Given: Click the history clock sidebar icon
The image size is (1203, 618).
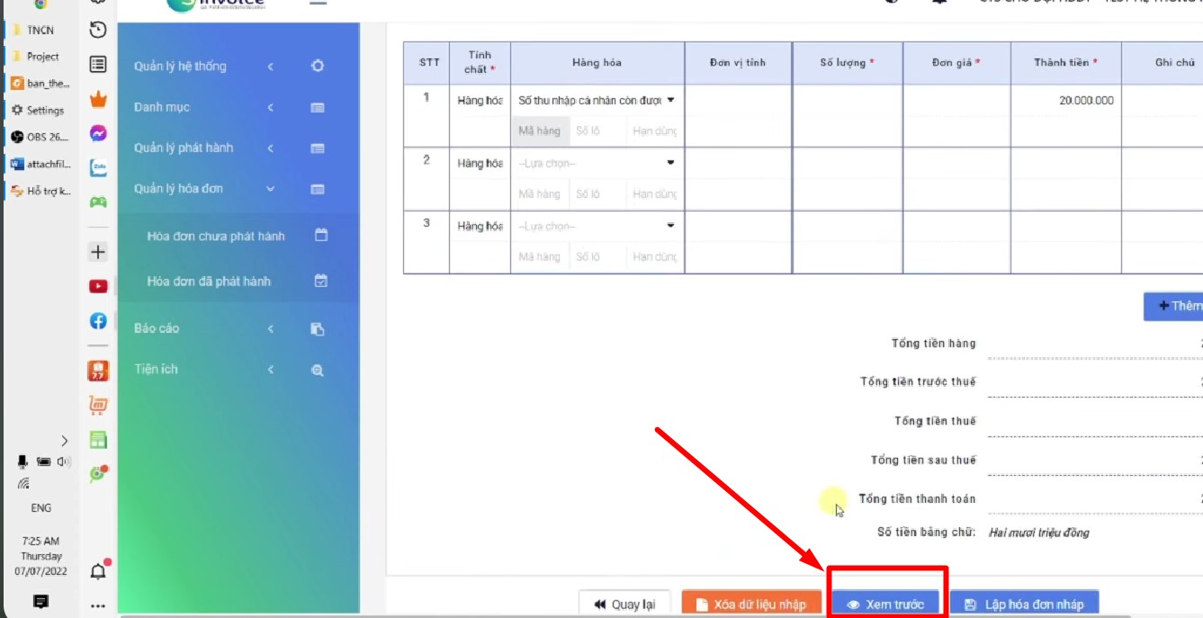Looking at the screenshot, I should pyautogui.click(x=98, y=30).
